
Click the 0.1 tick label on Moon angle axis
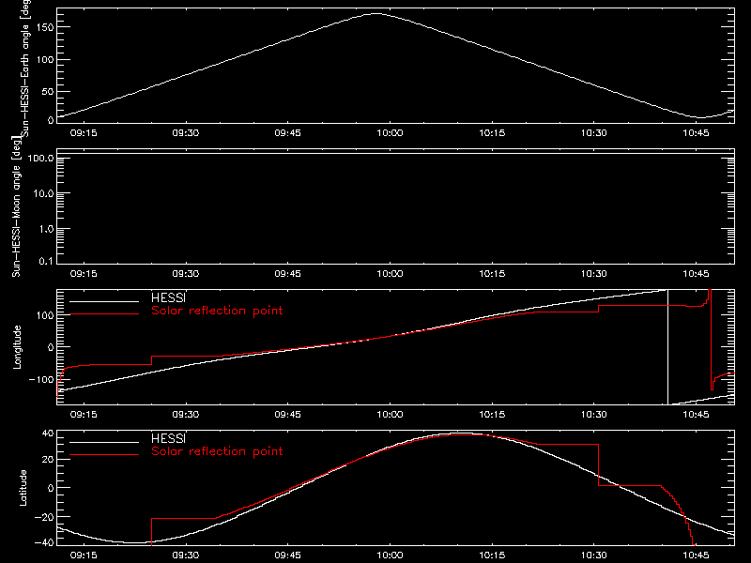pos(46,262)
